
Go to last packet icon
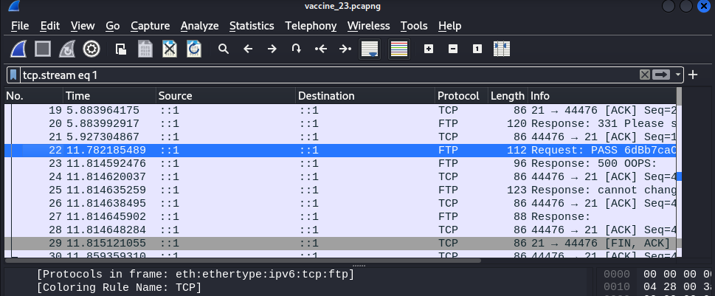coord(345,49)
